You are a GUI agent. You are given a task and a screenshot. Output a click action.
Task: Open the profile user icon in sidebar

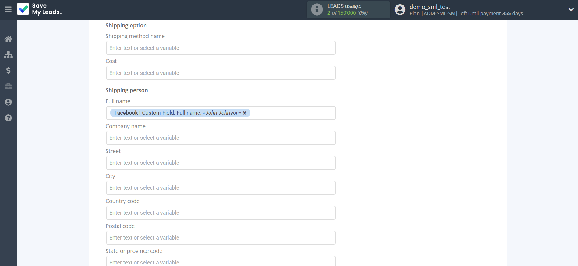click(x=8, y=102)
